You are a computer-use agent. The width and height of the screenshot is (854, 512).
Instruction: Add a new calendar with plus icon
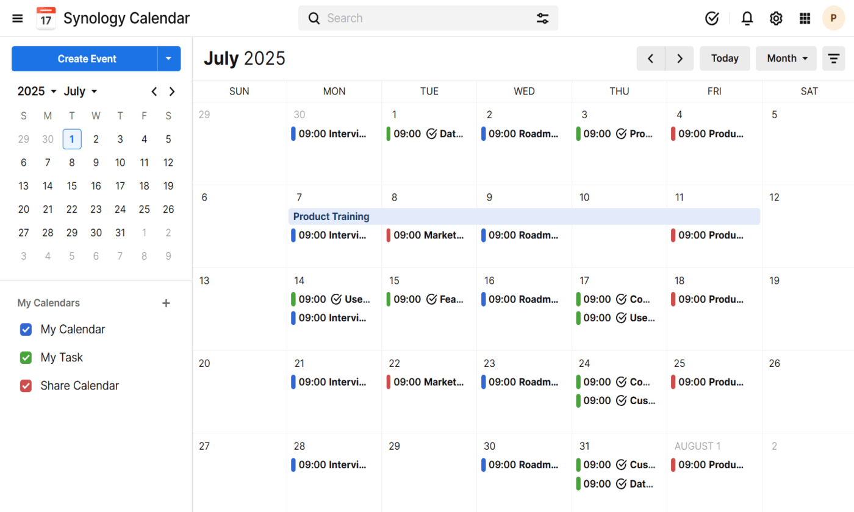[166, 303]
